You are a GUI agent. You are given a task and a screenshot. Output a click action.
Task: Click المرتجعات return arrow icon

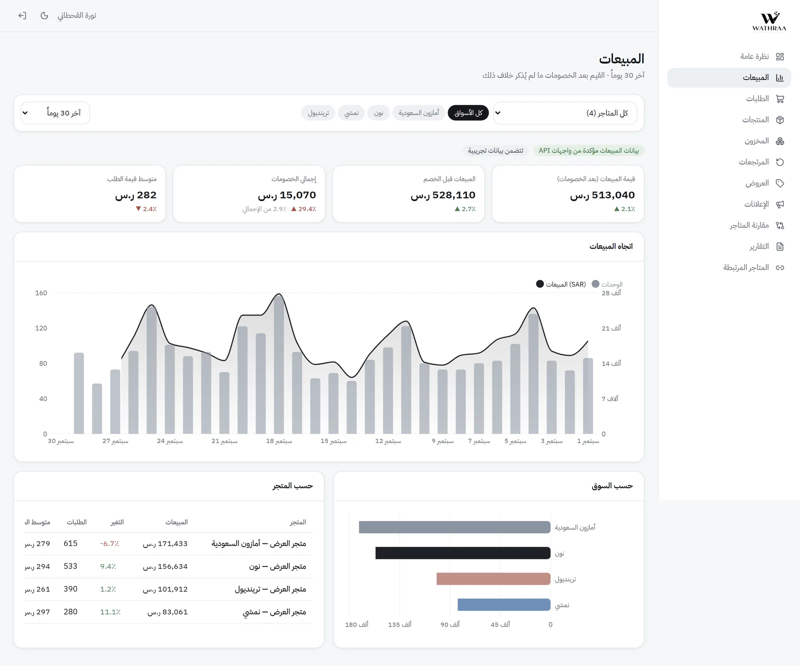tap(780, 162)
